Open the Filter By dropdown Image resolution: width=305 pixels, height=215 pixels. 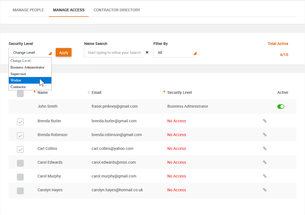coord(175,52)
